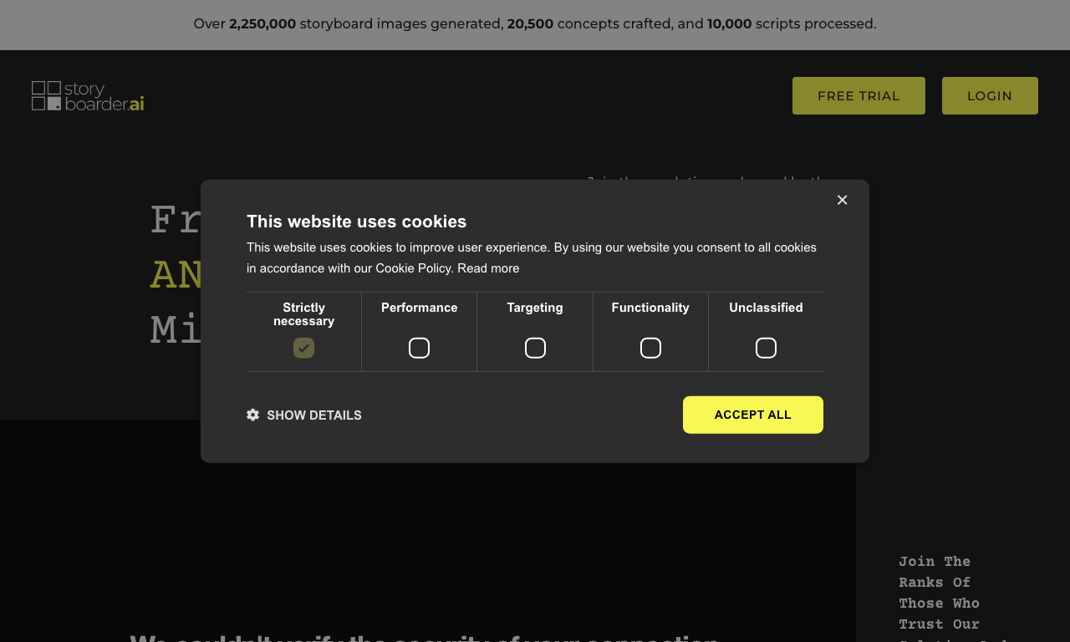Click the Unclassified column label
The image size is (1070, 642).
pos(766,308)
